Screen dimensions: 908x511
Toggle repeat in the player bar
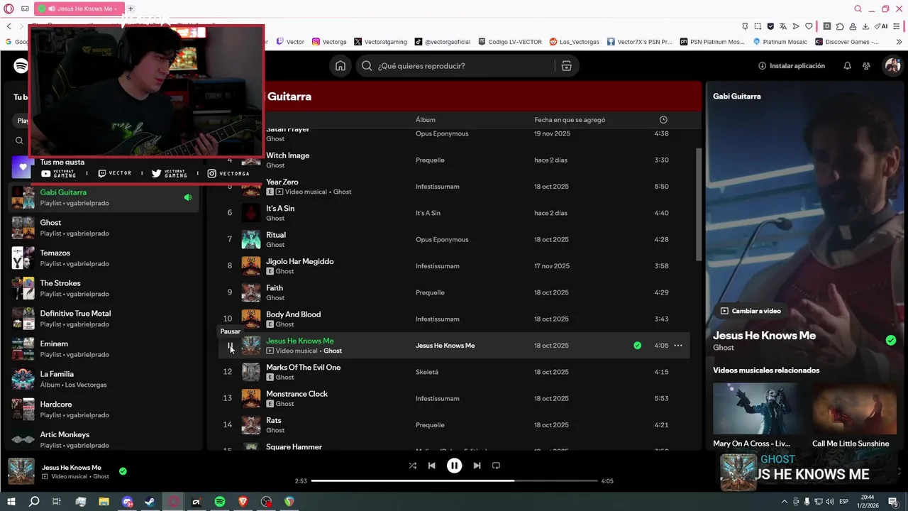pyautogui.click(x=496, y=466)
